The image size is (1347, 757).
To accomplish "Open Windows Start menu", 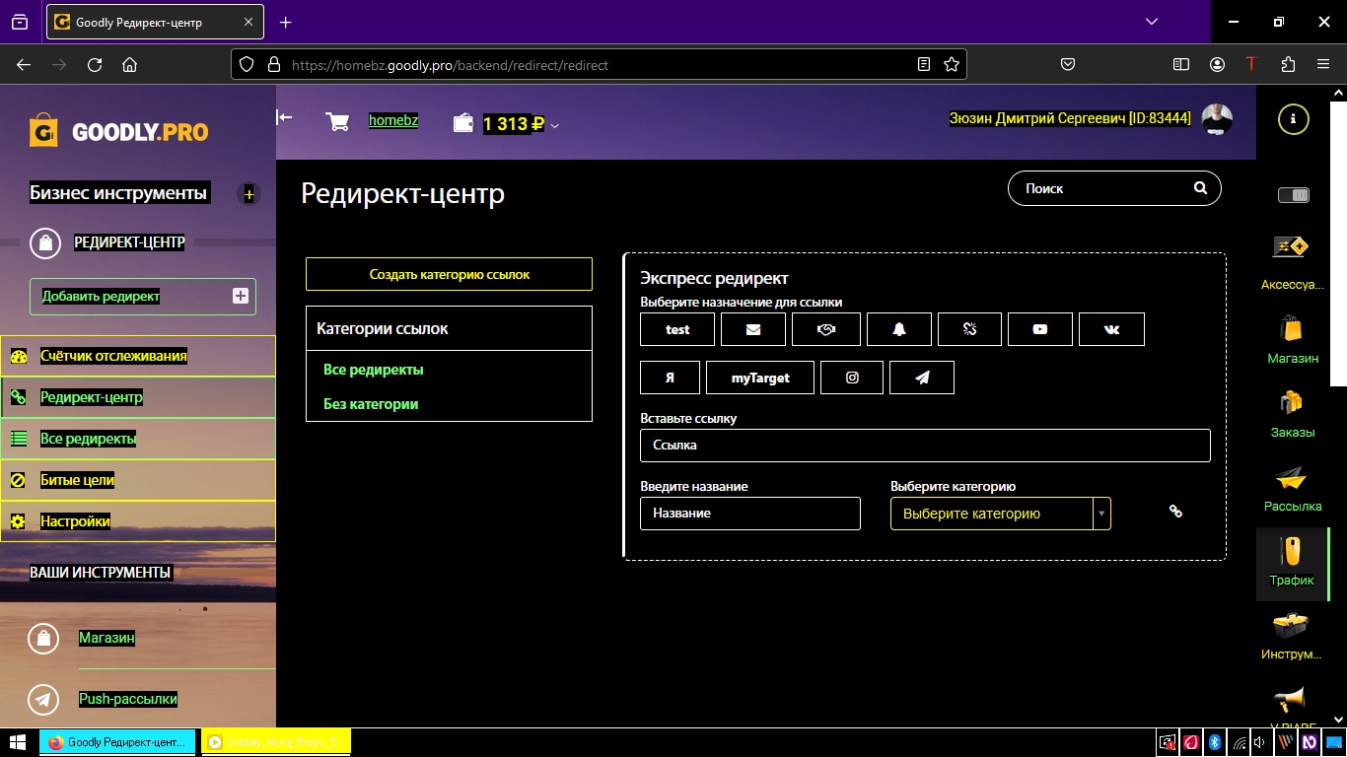I will [18, 742].
